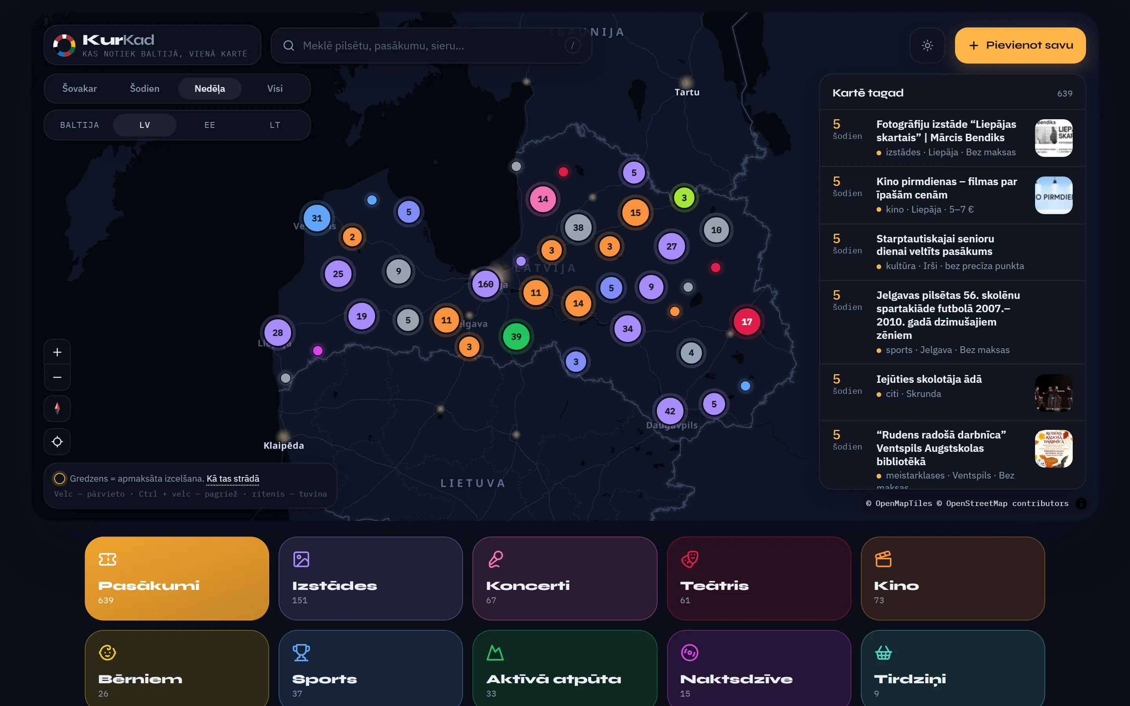Switch region to EE

click(x=210, y=125)
